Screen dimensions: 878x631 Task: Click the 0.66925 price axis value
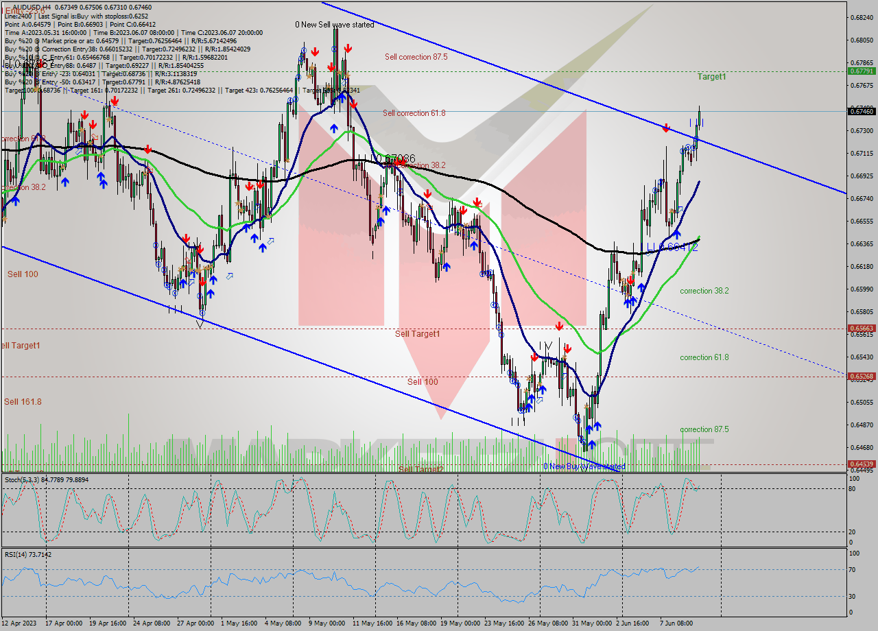click(x=862, y=176)
